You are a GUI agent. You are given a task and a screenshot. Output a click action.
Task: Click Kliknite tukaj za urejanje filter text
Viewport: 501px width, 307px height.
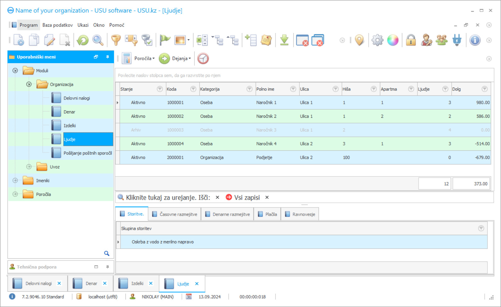point(168,197)
